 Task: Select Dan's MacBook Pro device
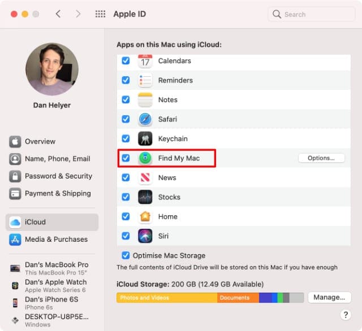coord(52,268)
